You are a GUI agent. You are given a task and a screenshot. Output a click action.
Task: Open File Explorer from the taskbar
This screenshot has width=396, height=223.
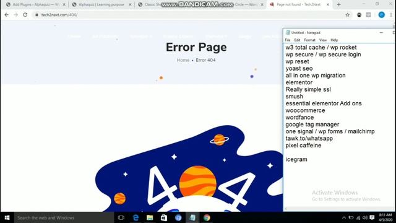pos(150,217)
